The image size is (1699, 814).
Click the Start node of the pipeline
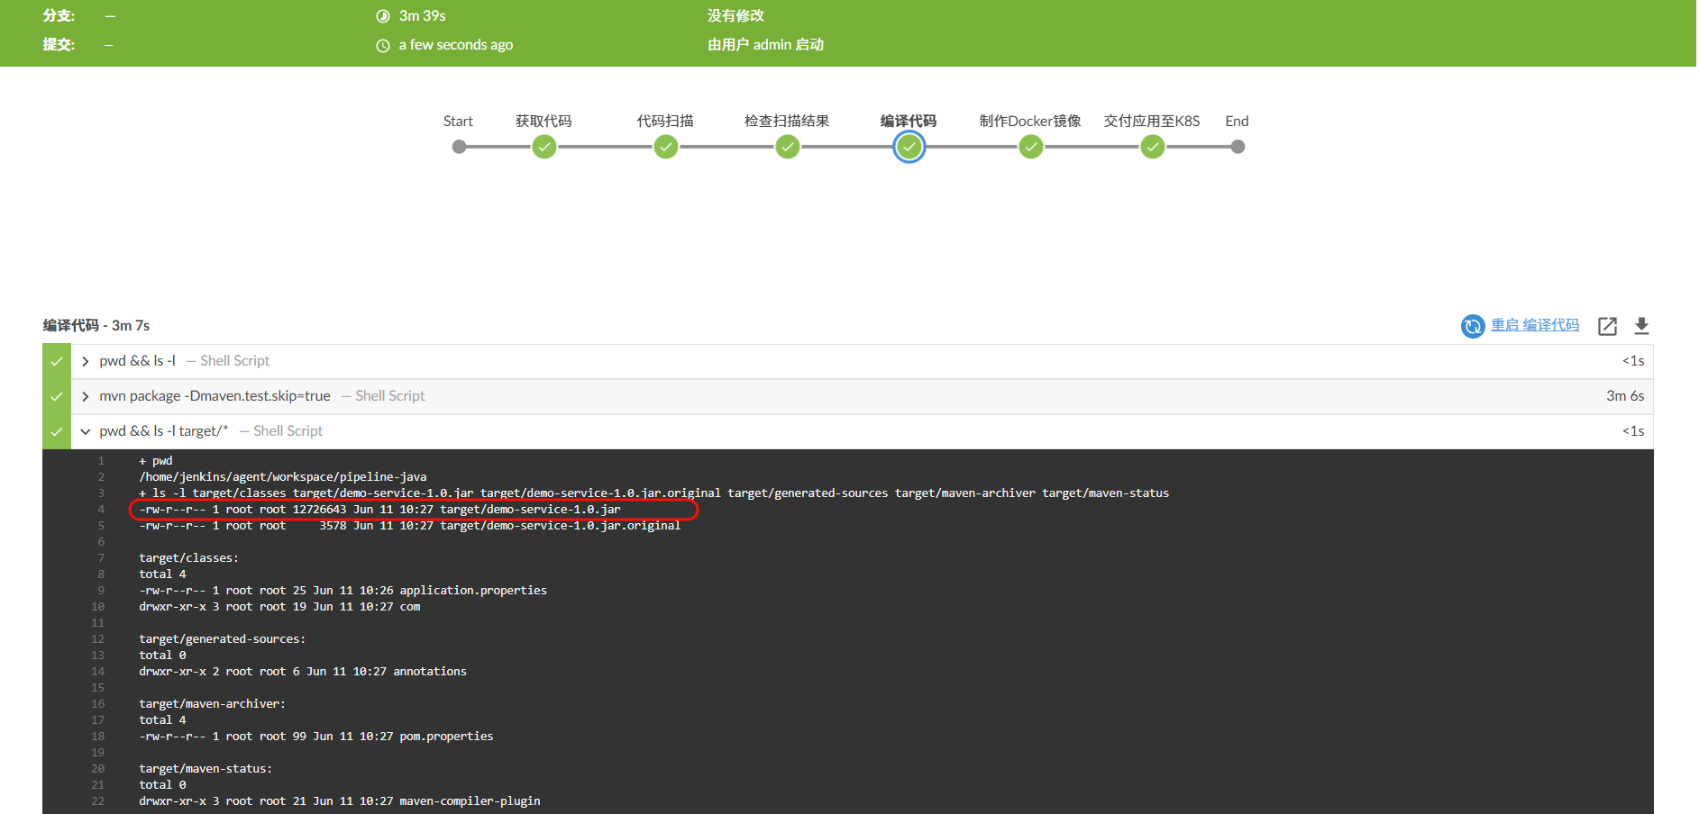click(x=459, y=147)
